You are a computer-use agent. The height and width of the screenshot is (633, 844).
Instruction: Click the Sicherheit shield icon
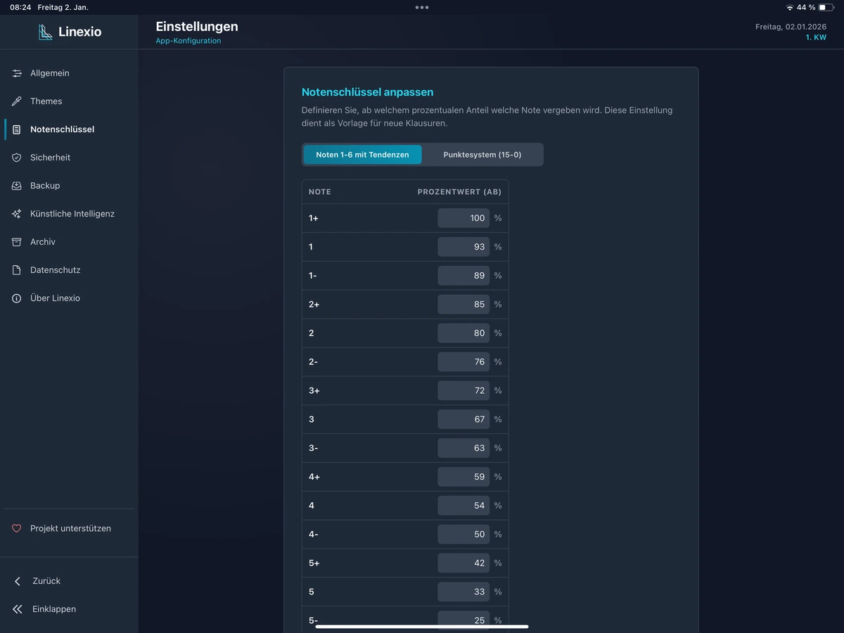point(17,158)
